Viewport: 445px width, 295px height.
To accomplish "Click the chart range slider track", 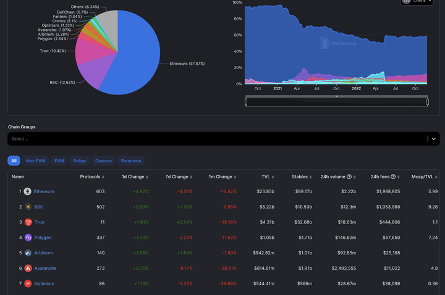I will coord(337,102).
